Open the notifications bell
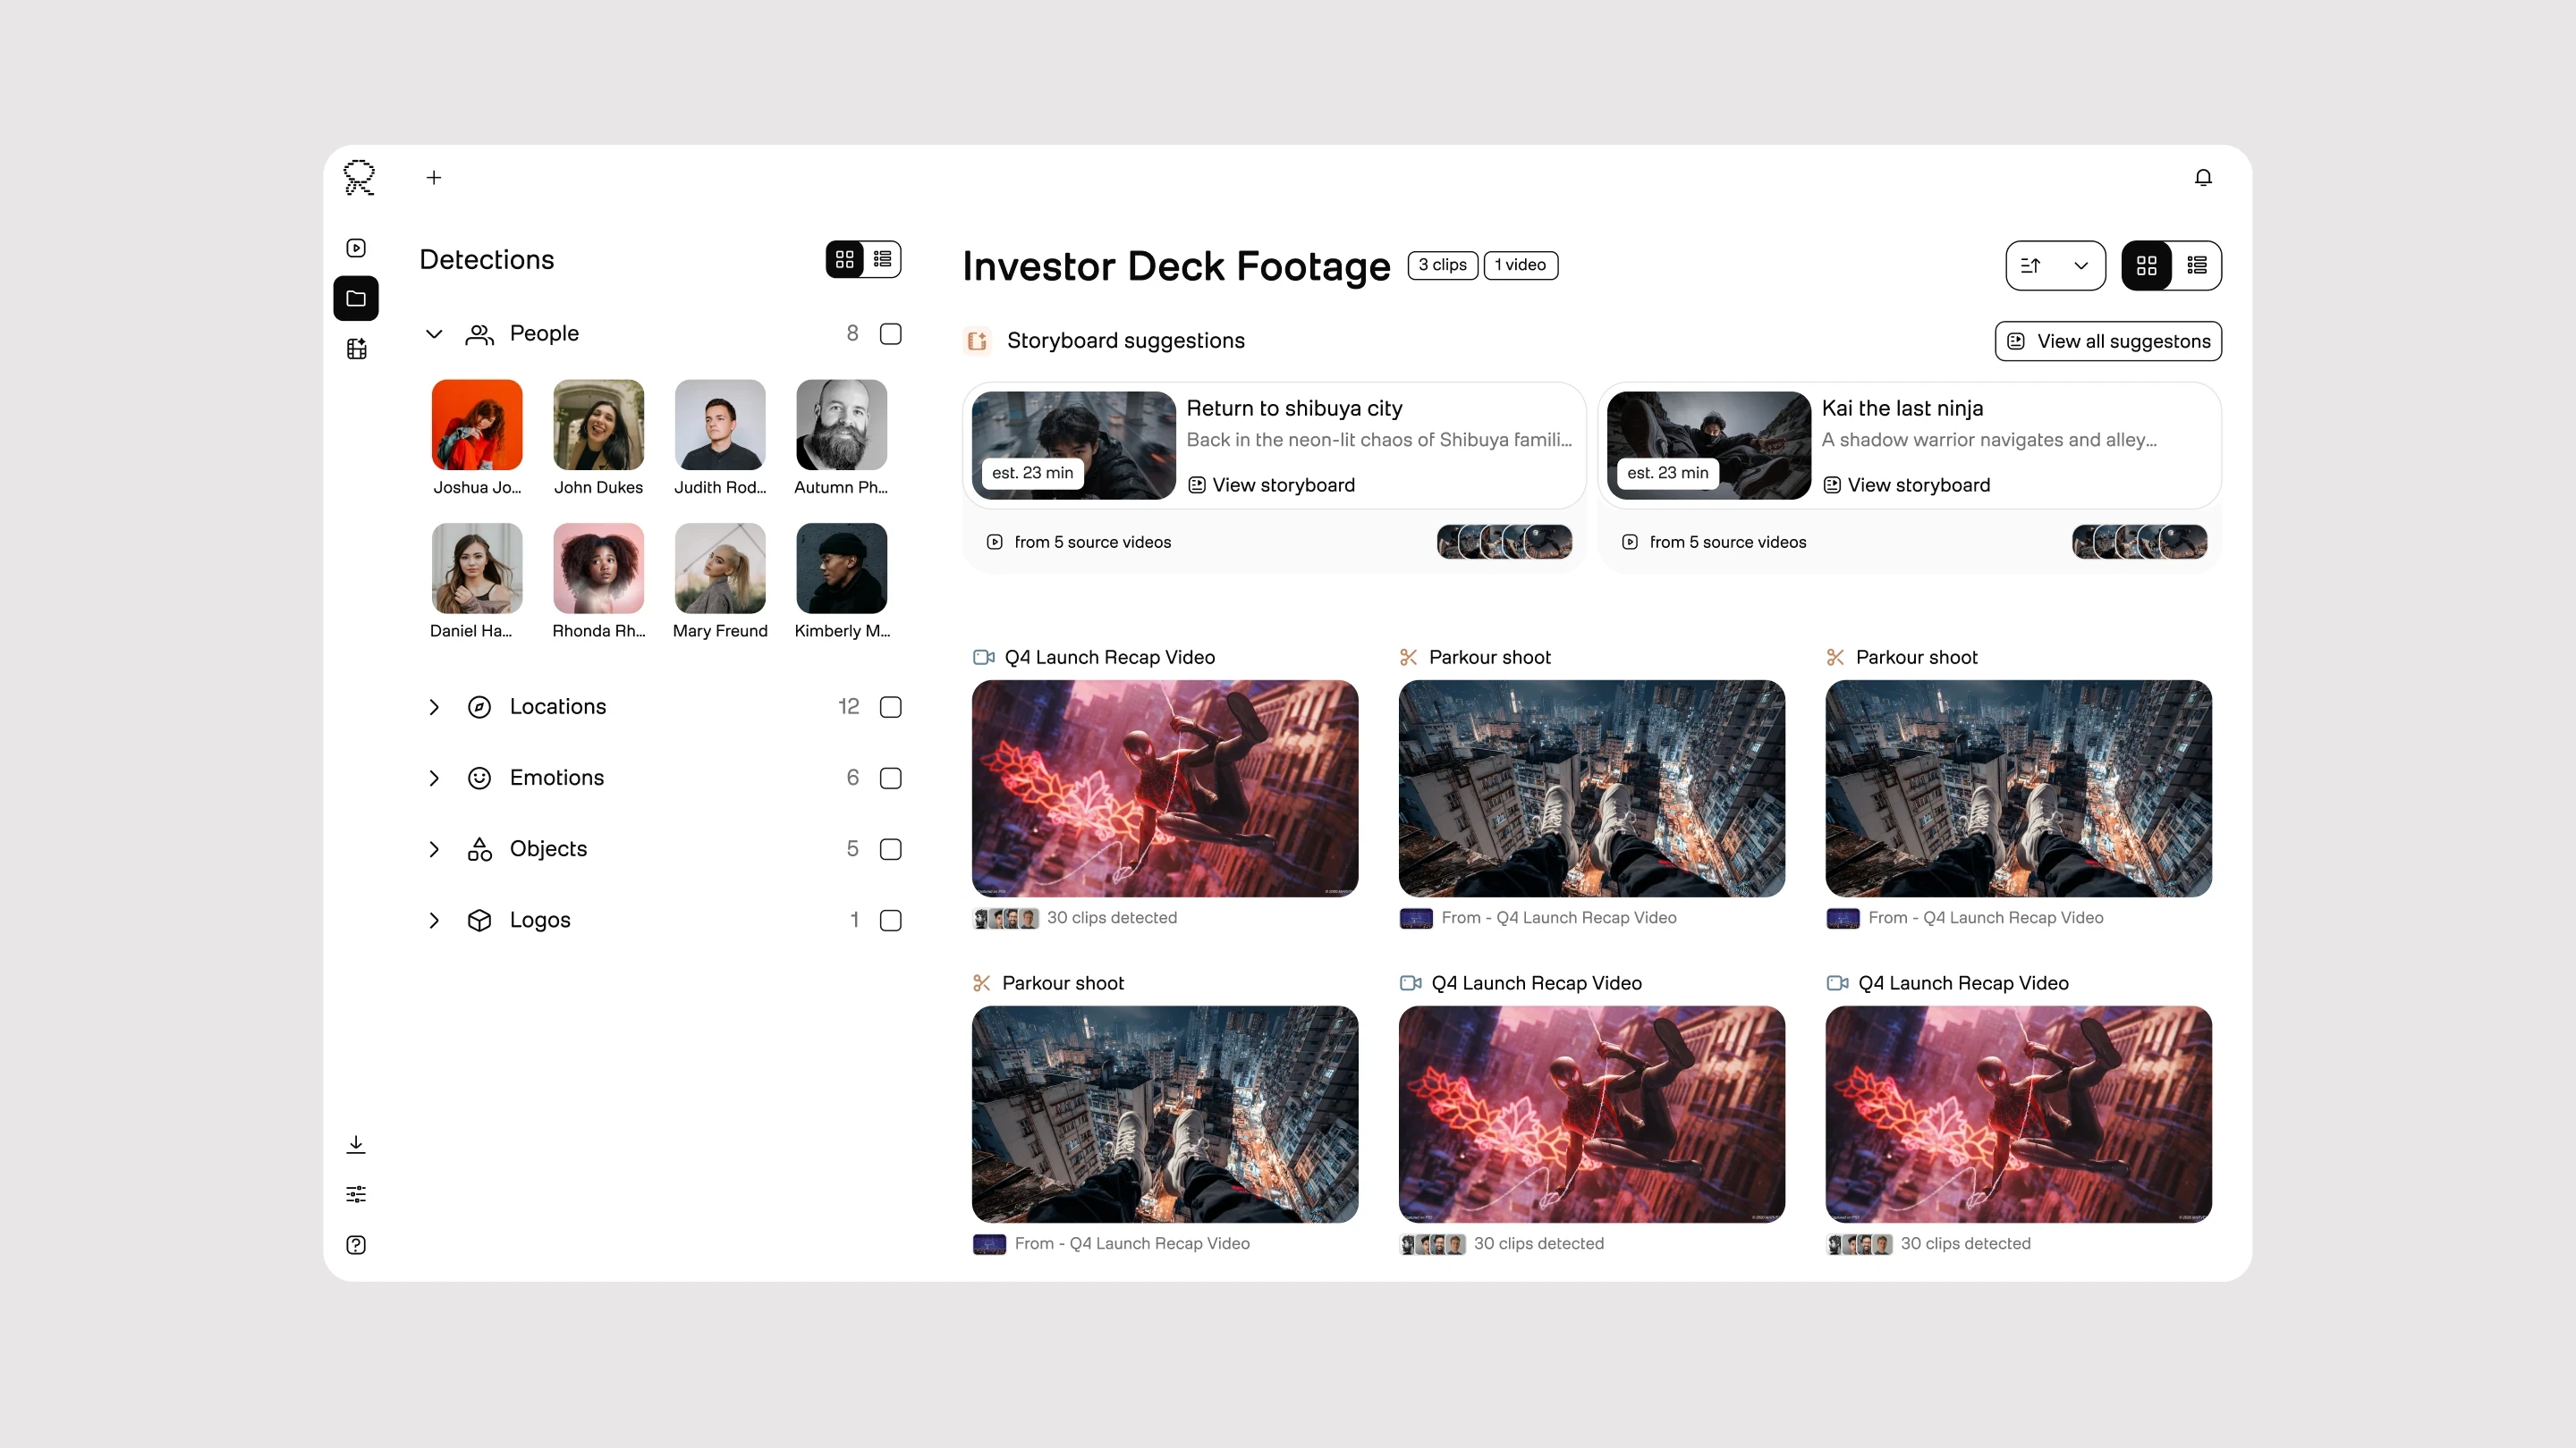The width and height of the screenshot is (2576, 1448). 2203,178
